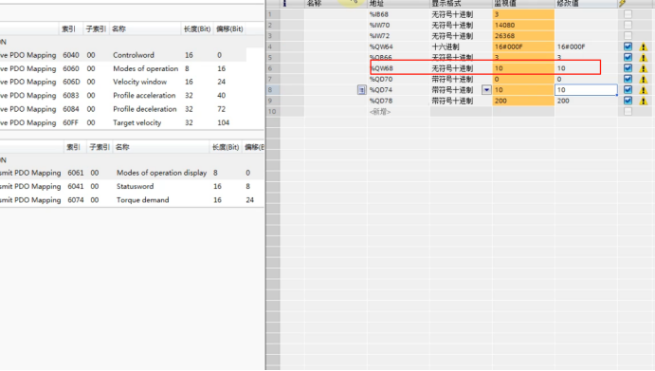
Task: Click the warning icon in the %QD74 row
Action: [644, 90]
